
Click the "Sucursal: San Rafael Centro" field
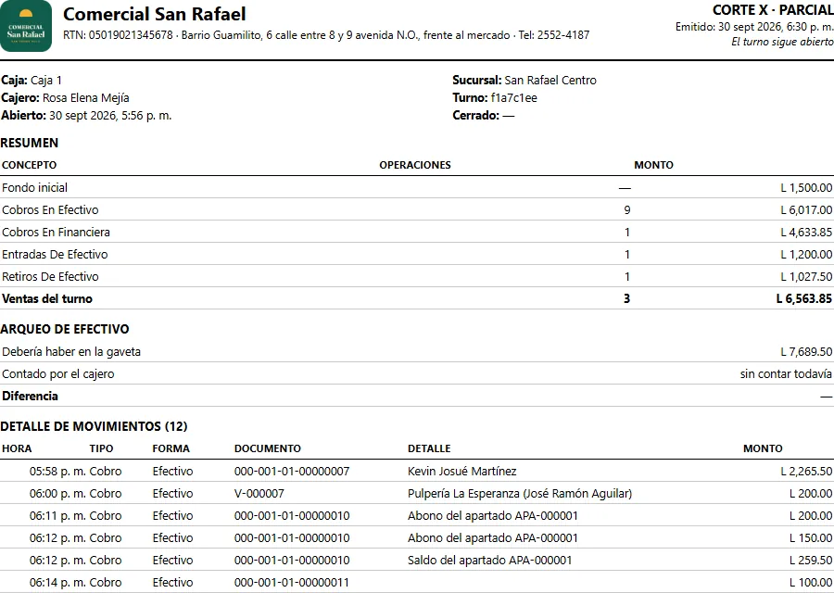point(524,81)
